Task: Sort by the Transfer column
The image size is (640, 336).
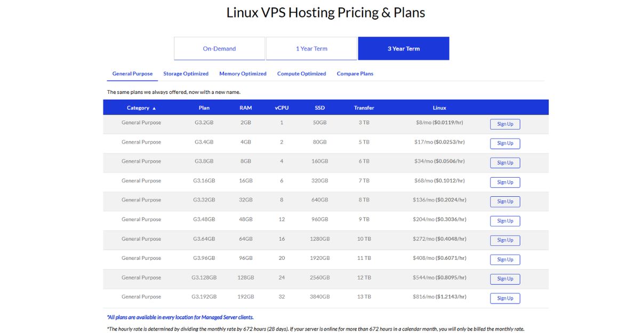Action: pos(364,107)
